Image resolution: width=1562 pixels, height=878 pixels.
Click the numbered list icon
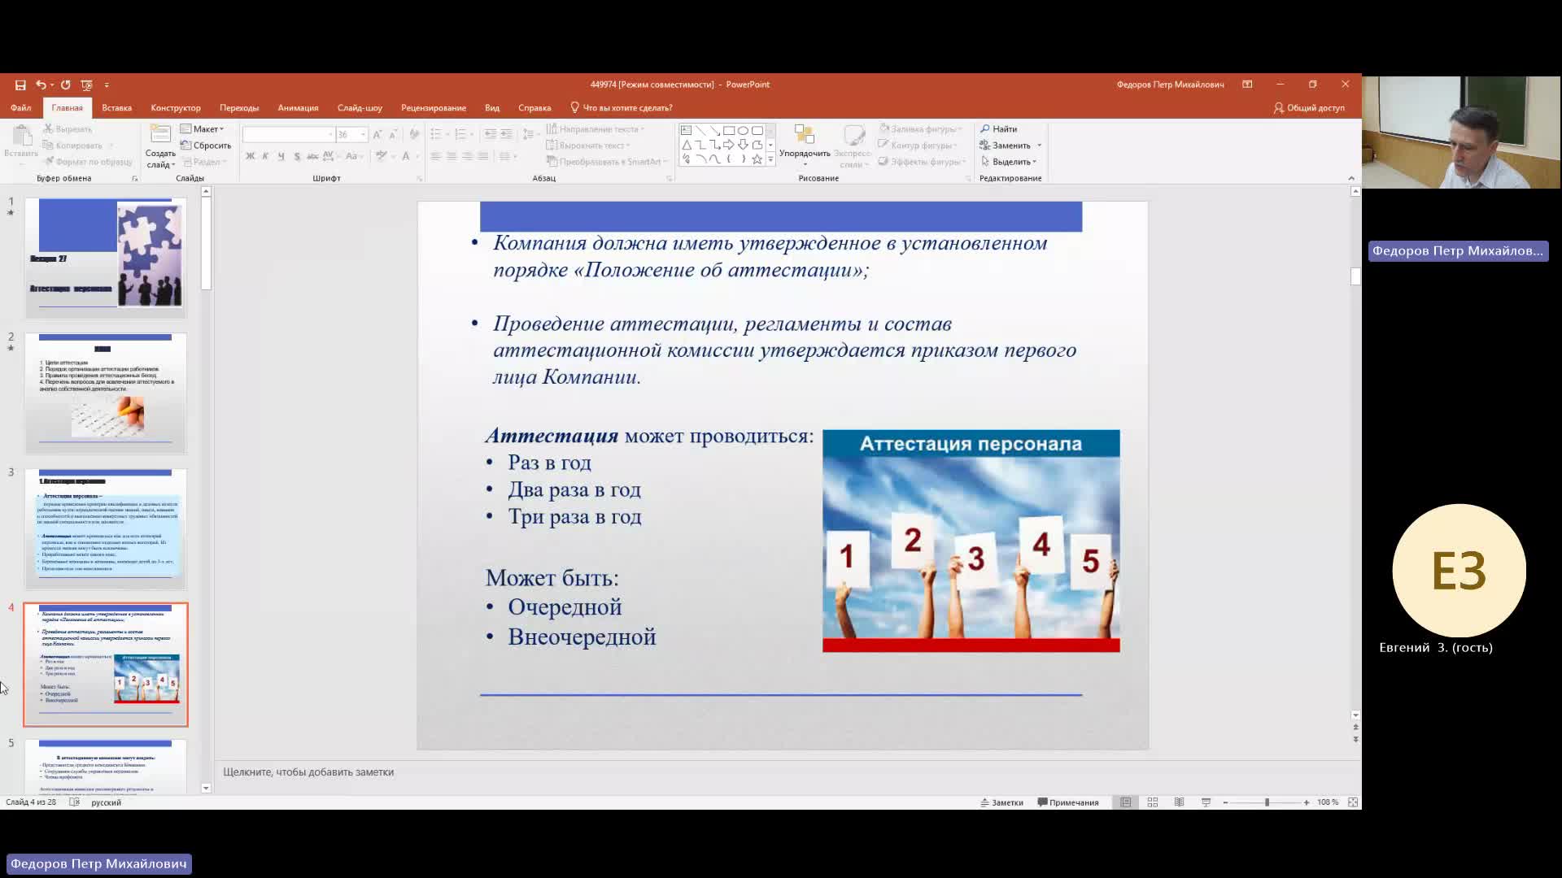click(x=460, y=134)
